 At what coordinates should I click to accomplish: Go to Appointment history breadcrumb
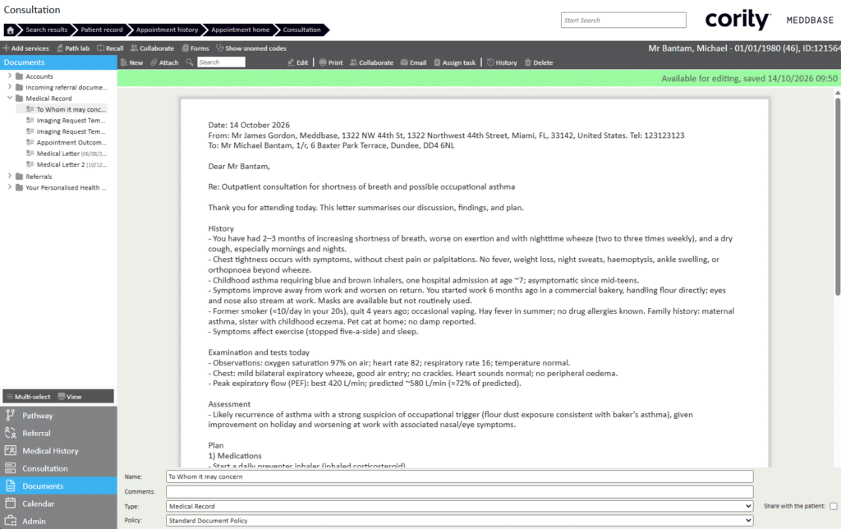(167, 30)
